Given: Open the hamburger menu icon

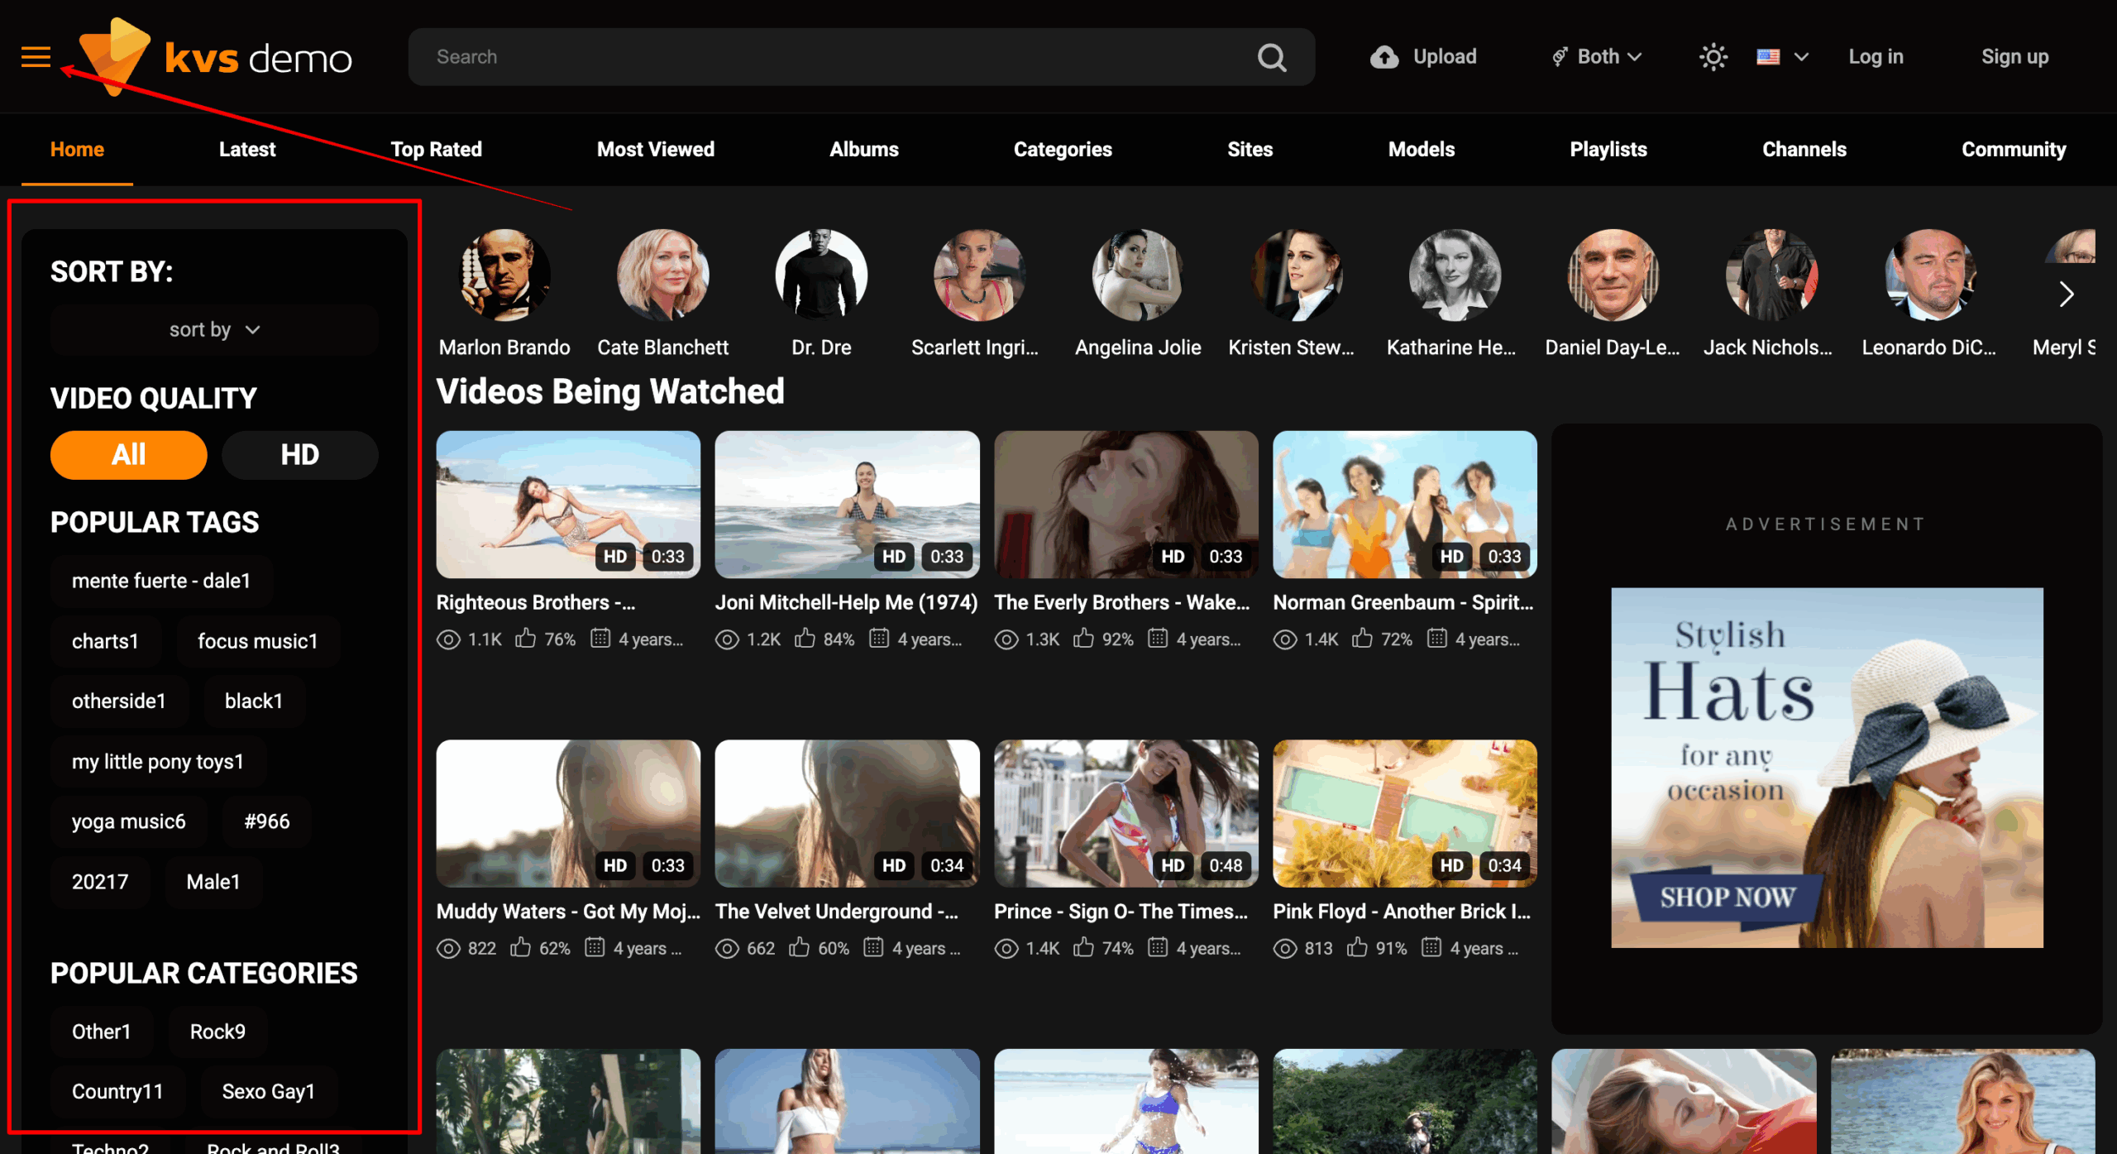Looking at the screenshot, I should (36, 57).
